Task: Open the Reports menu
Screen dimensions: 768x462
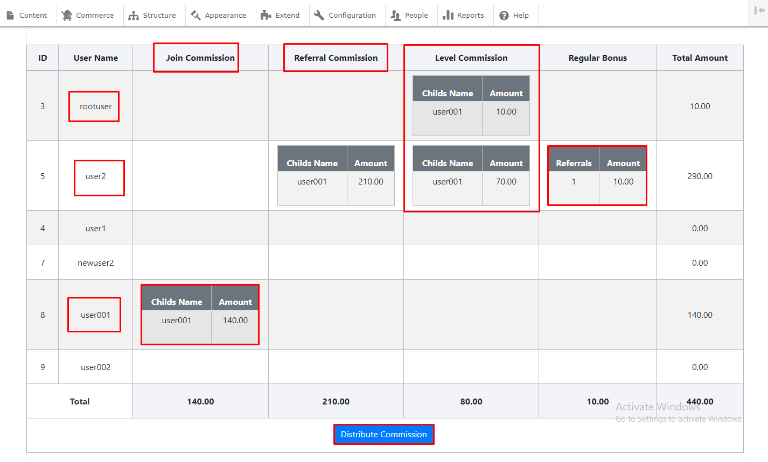Action: point(470,15)
